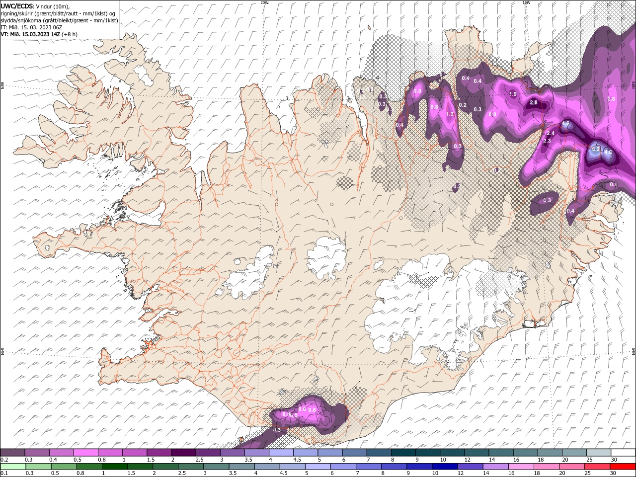Screen dimensions: 636x477
Task: Click the rain legend swatch between 0.5 and 0.8
Action: 64,467
